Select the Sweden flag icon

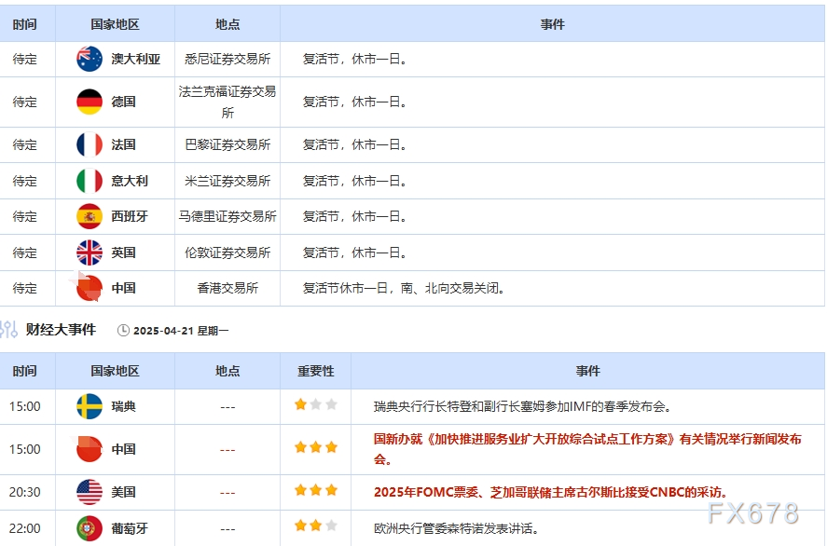point(87,406)
